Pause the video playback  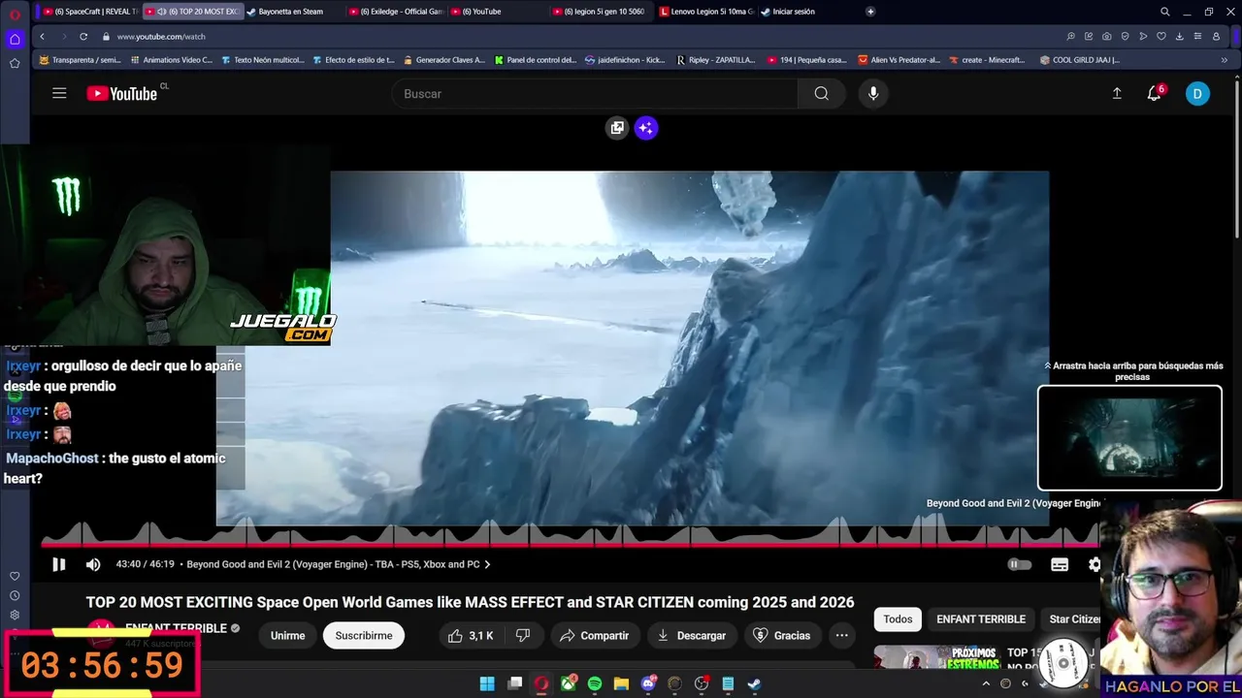pyautogui.click(x=58, y=564)
